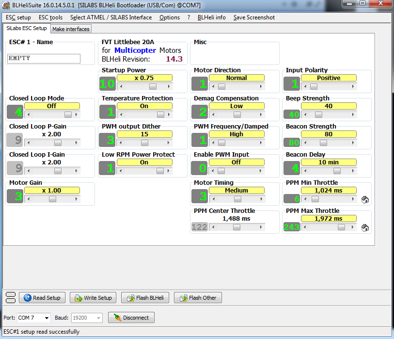Click the Enable PWM Input number box
The width and height of the screenshot is (394, 339).
point(200,168)
